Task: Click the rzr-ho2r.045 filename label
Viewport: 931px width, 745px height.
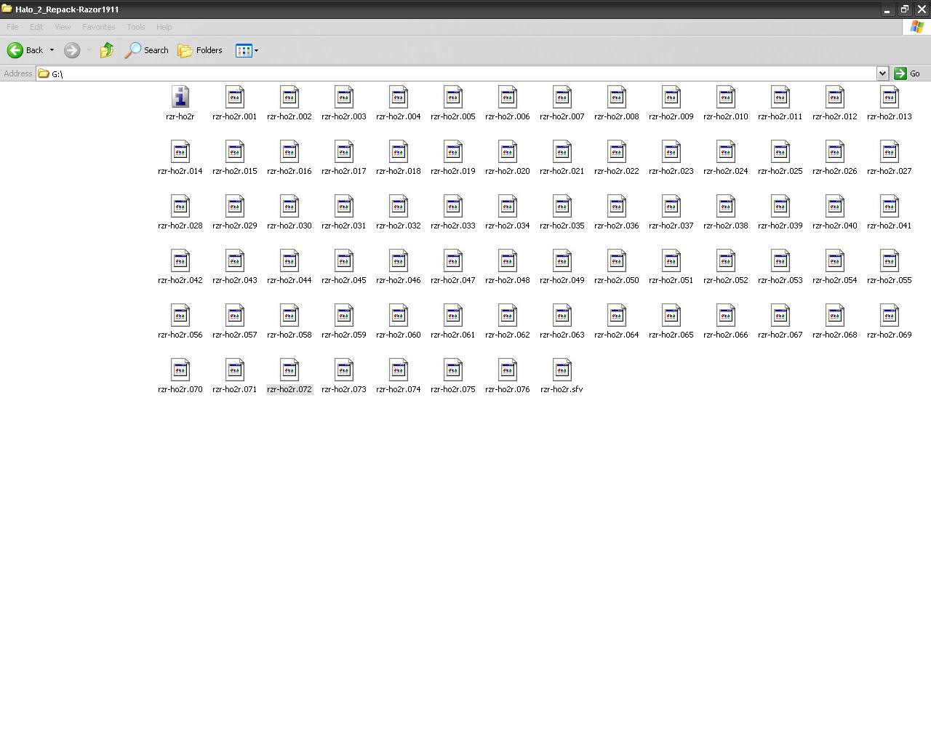Action: pyautogui.click(x=344, y=280)
